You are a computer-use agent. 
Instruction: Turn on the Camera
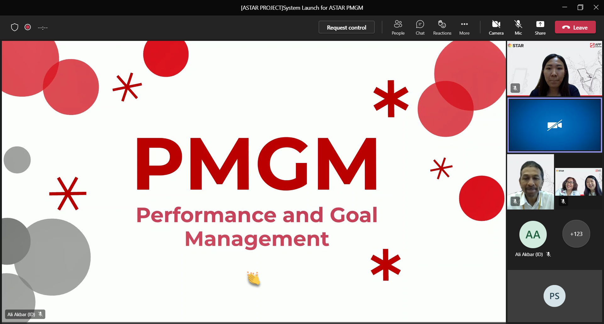[496, 27]
